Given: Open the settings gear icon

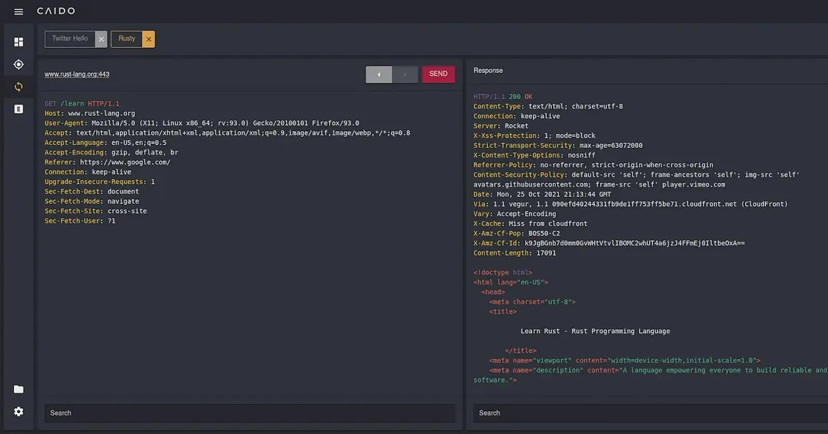Looking at the screenshot, I should coord(19,412).
